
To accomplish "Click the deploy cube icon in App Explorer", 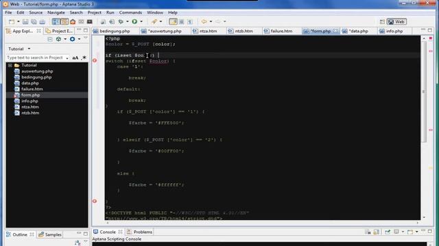I will tap(58, 40).
